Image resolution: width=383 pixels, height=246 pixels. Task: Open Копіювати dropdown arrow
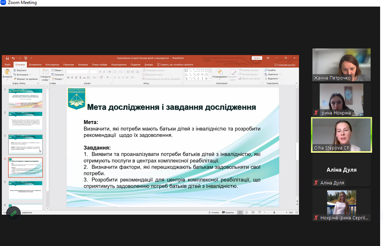click(x=30, y=75)
